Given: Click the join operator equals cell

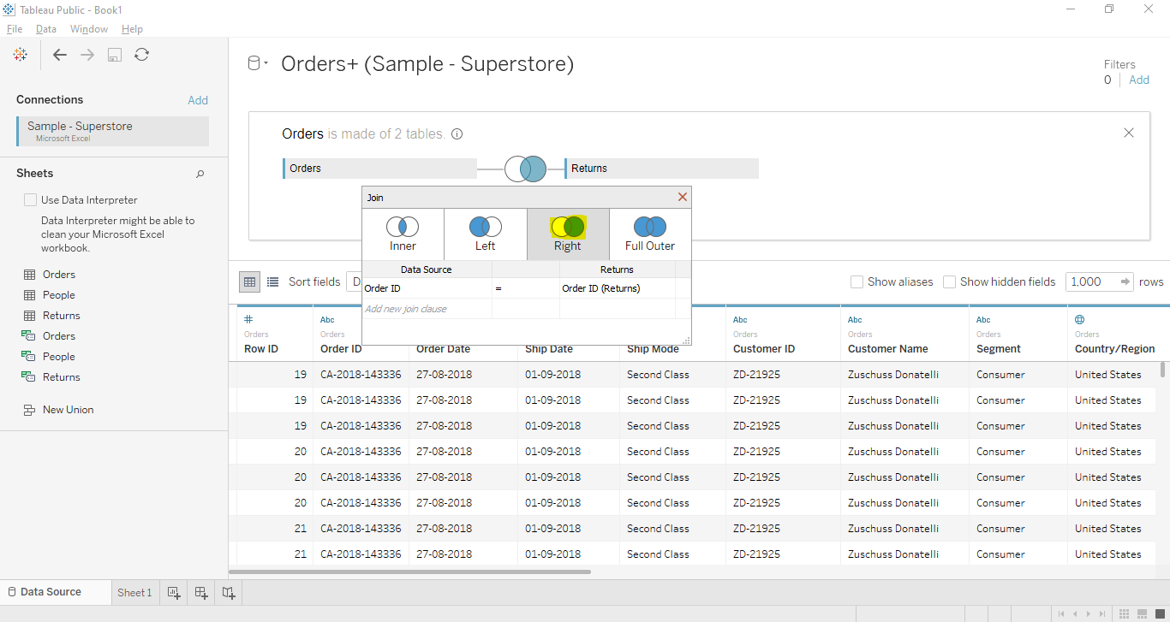Looking at the screenshot, I should (525, 288).
